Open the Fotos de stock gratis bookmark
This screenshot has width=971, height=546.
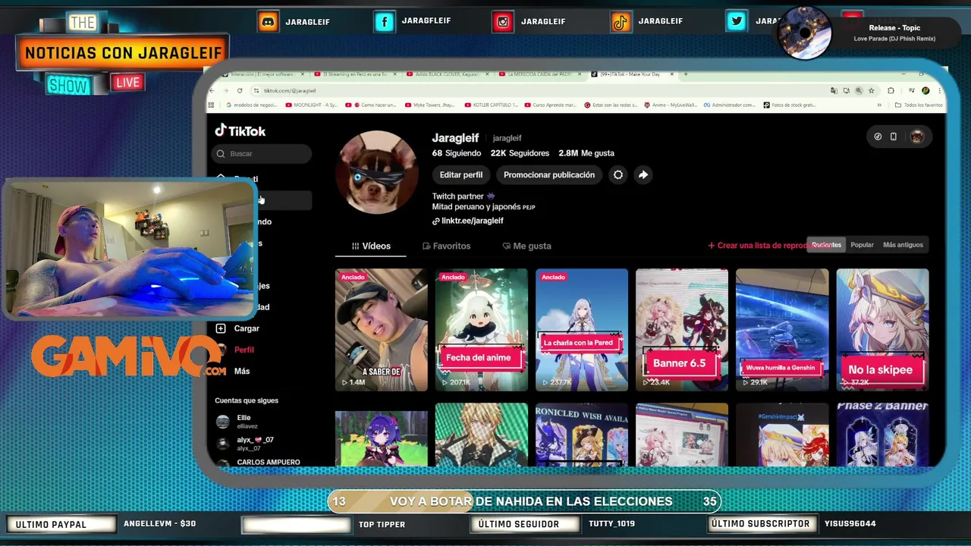point(789,105)
